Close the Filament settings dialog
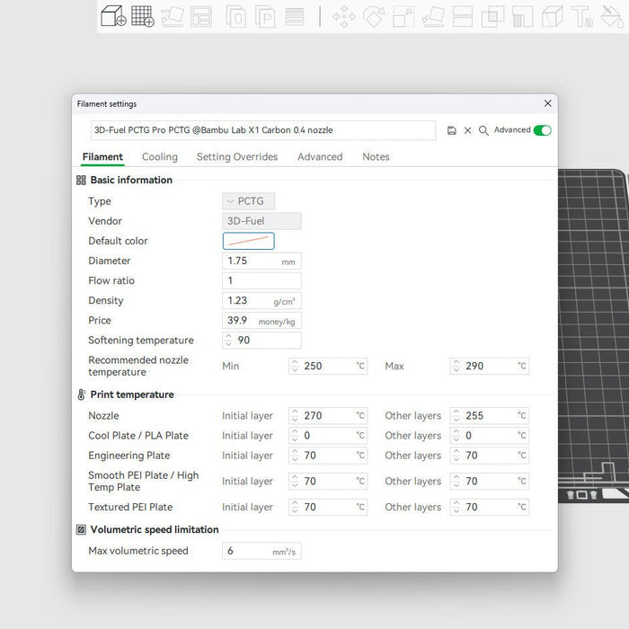This screenshot has width=629, height=629. point(547,103)
